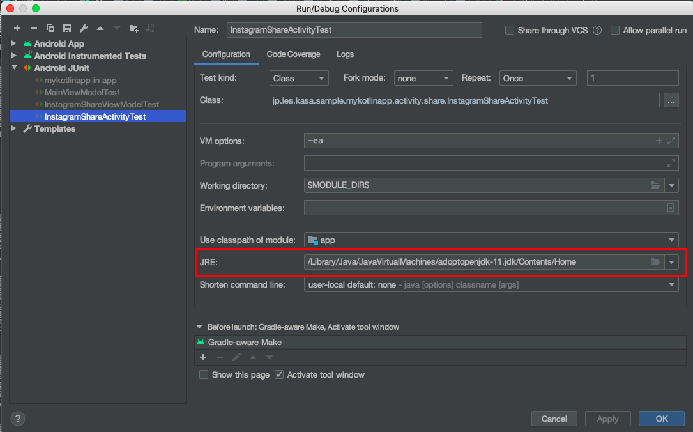Remove the before launch task
Viewport: 693px width, 432px height.
(220, 357)
